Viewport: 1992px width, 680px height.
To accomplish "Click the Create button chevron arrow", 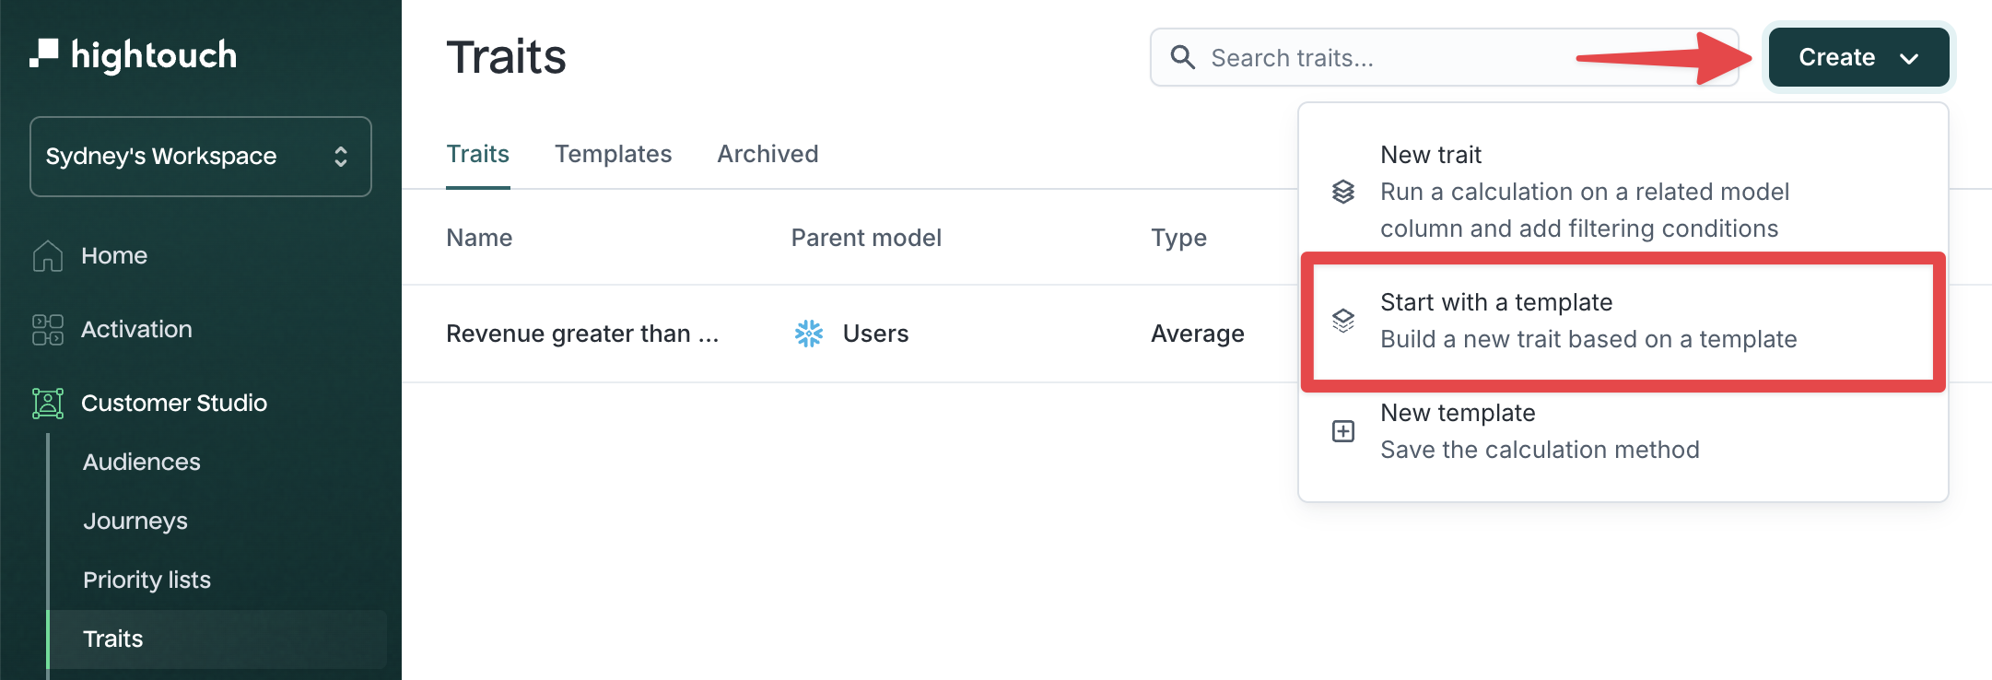I will coord(1909,58).
